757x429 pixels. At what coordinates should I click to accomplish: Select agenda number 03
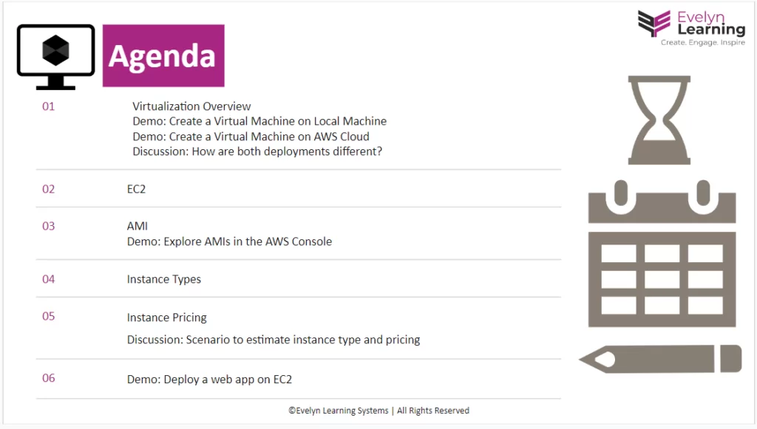coord(49,226)
